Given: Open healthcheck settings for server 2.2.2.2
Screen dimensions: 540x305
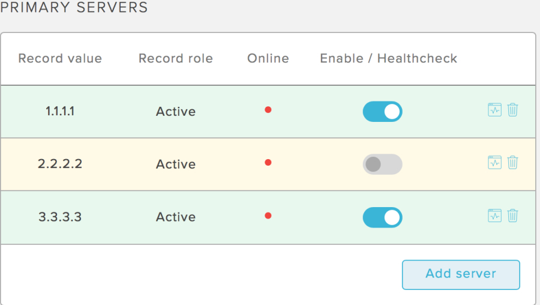Looking at the screenshot, I should click(x=494, y=163).
